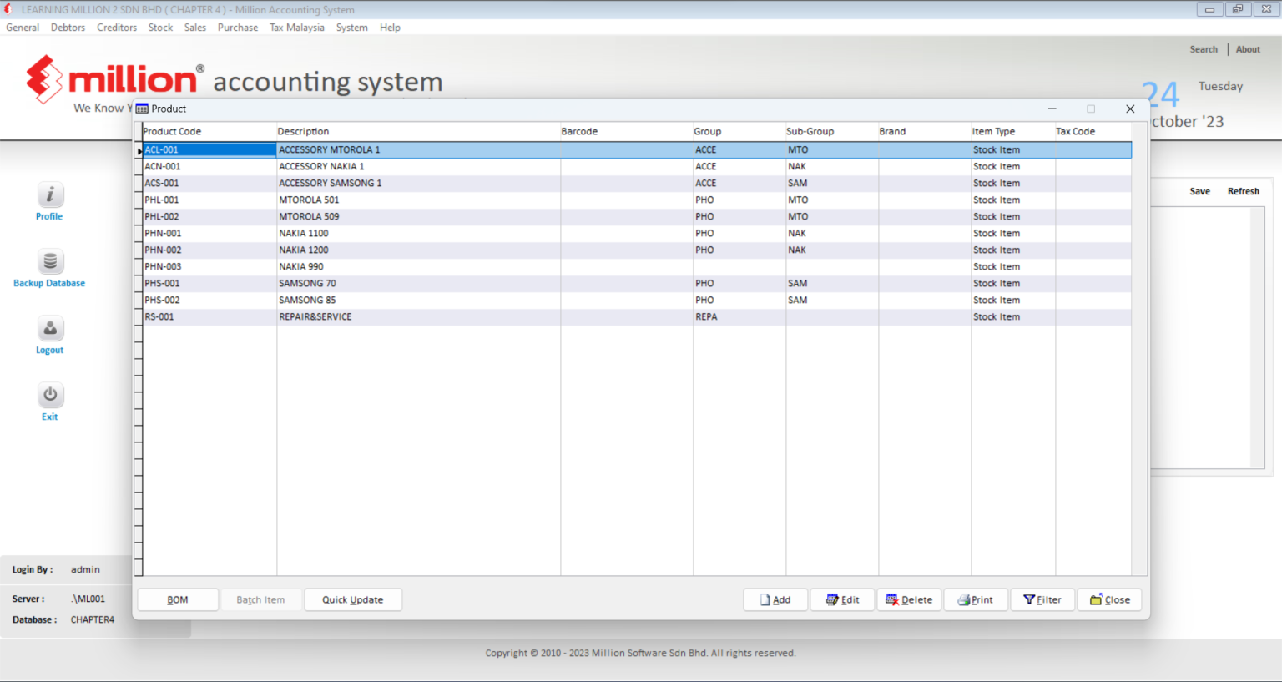Viewport: 1282px width, 682px height.
Task: Open the Debtors menu
Action: pos(68,28)
